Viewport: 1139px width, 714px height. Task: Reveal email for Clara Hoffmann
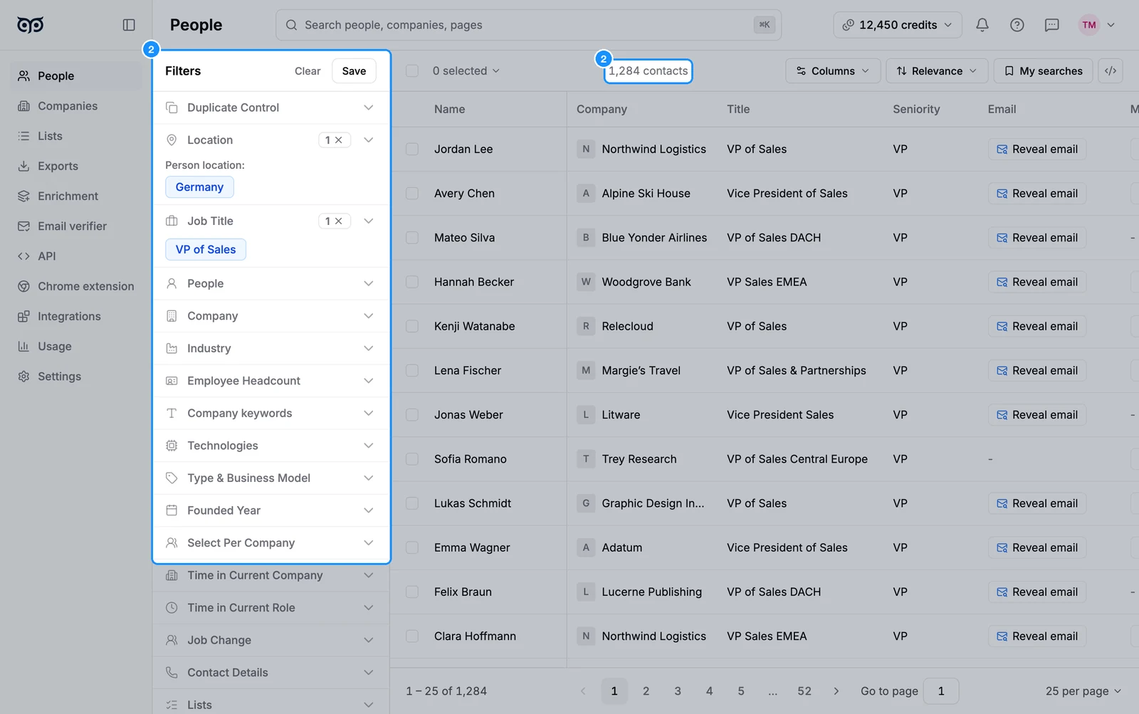pyautogui.click(x=1037, y=636)
